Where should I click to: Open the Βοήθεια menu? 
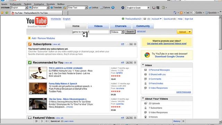(x=61, y=4)
